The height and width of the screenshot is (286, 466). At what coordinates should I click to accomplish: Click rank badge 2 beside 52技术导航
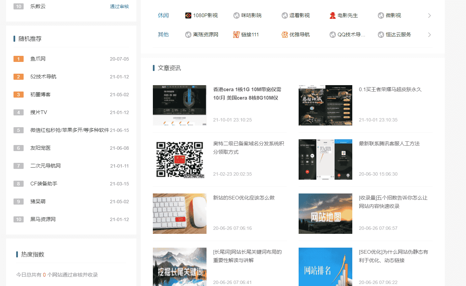coord(19,77)
